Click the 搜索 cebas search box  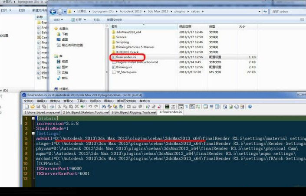[x=288, y=12]
